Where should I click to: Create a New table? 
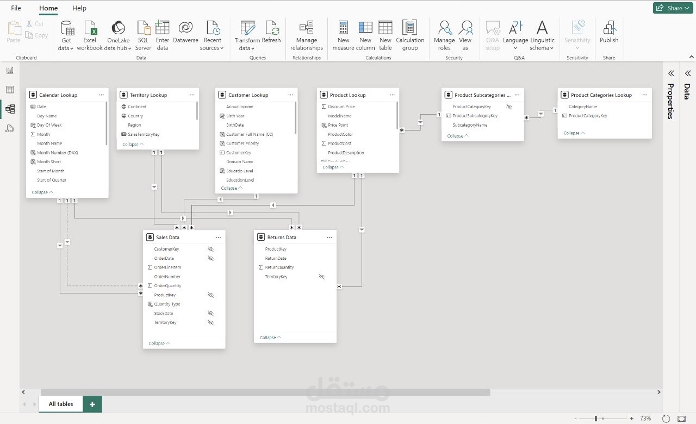point(386,36)
